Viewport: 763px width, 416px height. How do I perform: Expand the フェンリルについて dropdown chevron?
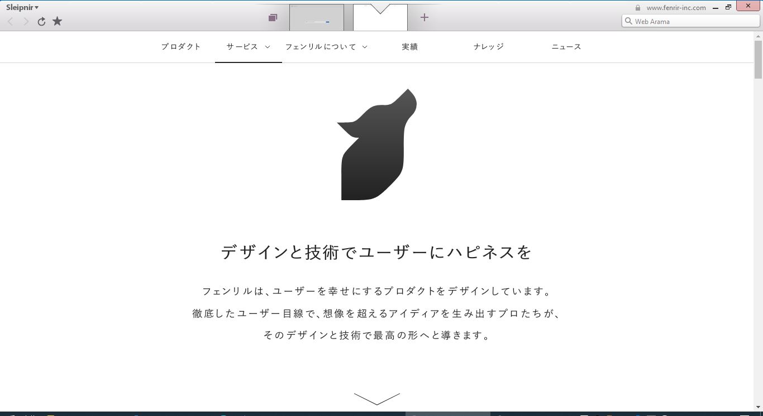click(x=365, y=47)
